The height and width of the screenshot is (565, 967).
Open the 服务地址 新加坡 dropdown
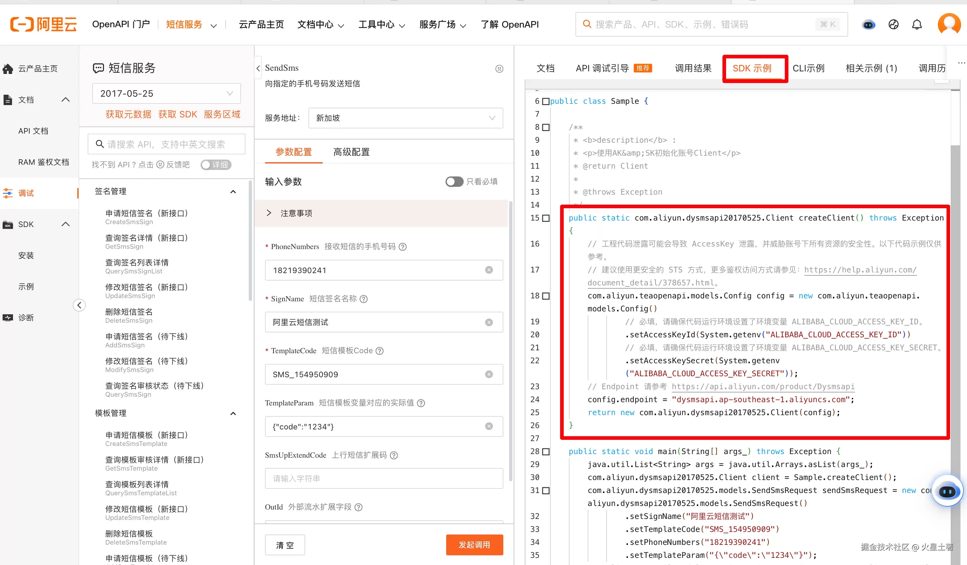(x=406, y=118)
